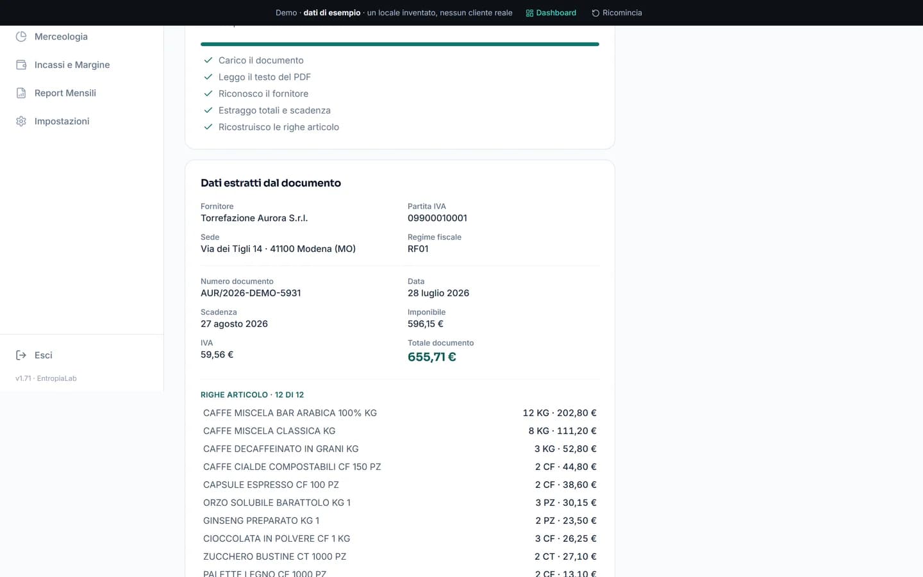Screen dimensions: 923x577
Task: Click the amount 8 KG · 111,20 €
Action: (x=562, y=431)
